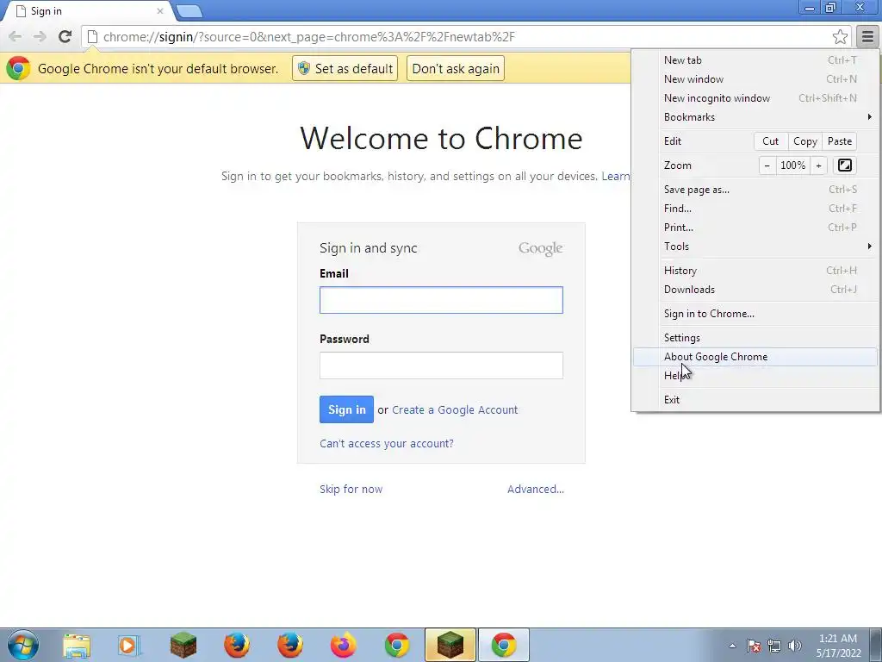
Task: Choose Print... in the menu
Action: tap(755, 228)
